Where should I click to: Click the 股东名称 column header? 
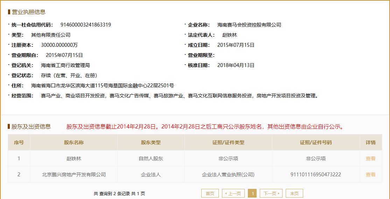click(x=74, y=142)
